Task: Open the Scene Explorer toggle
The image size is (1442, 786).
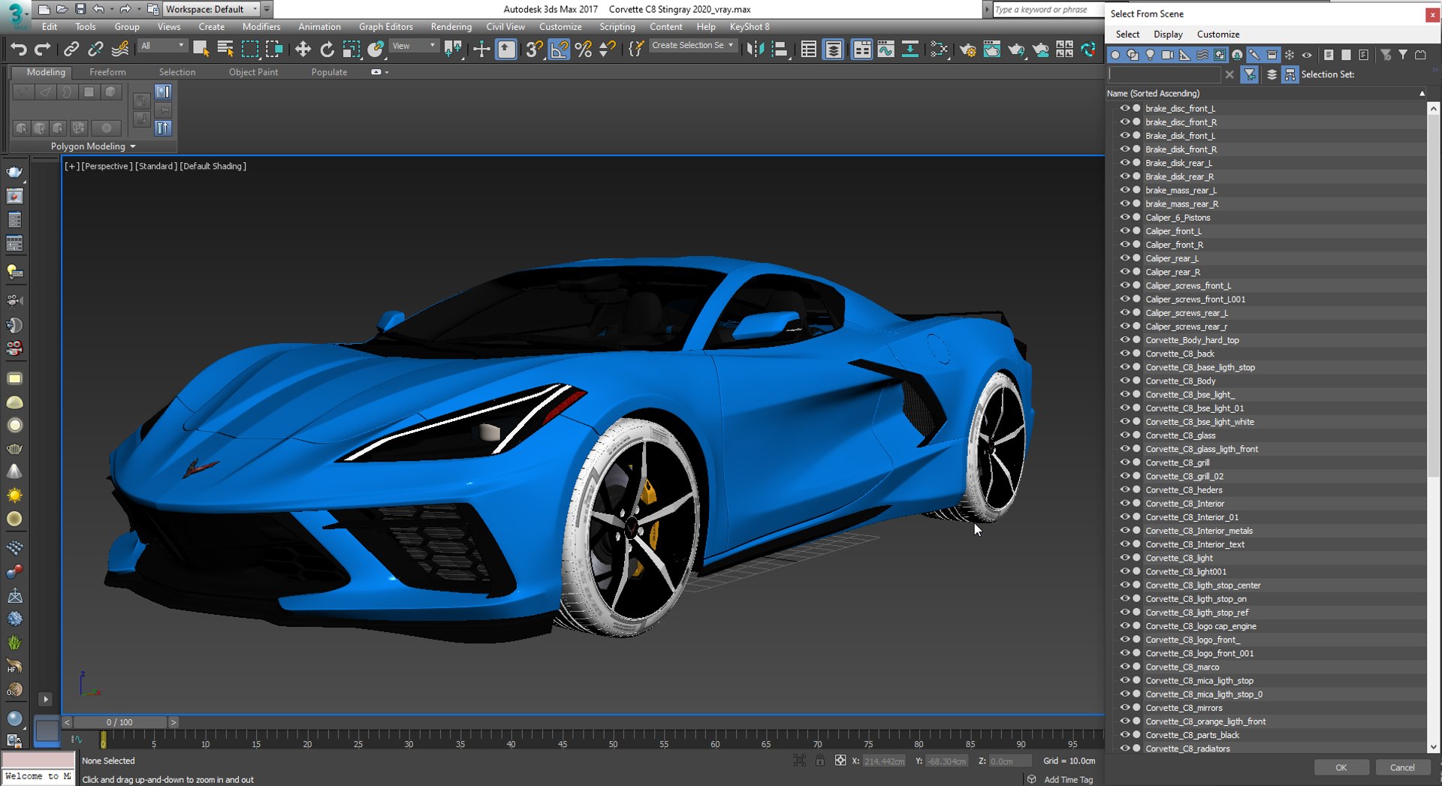Action: point(808,50)
